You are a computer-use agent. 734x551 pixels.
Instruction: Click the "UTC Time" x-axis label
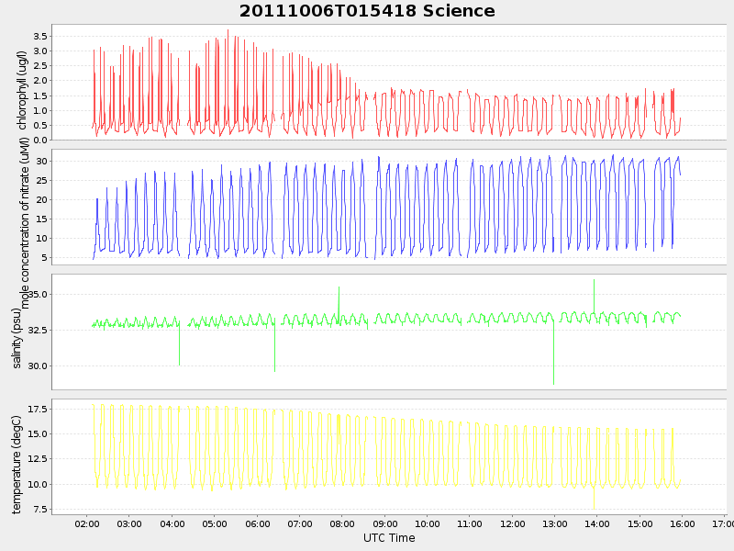389,538
